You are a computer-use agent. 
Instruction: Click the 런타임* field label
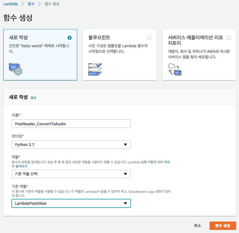[17, 136]
